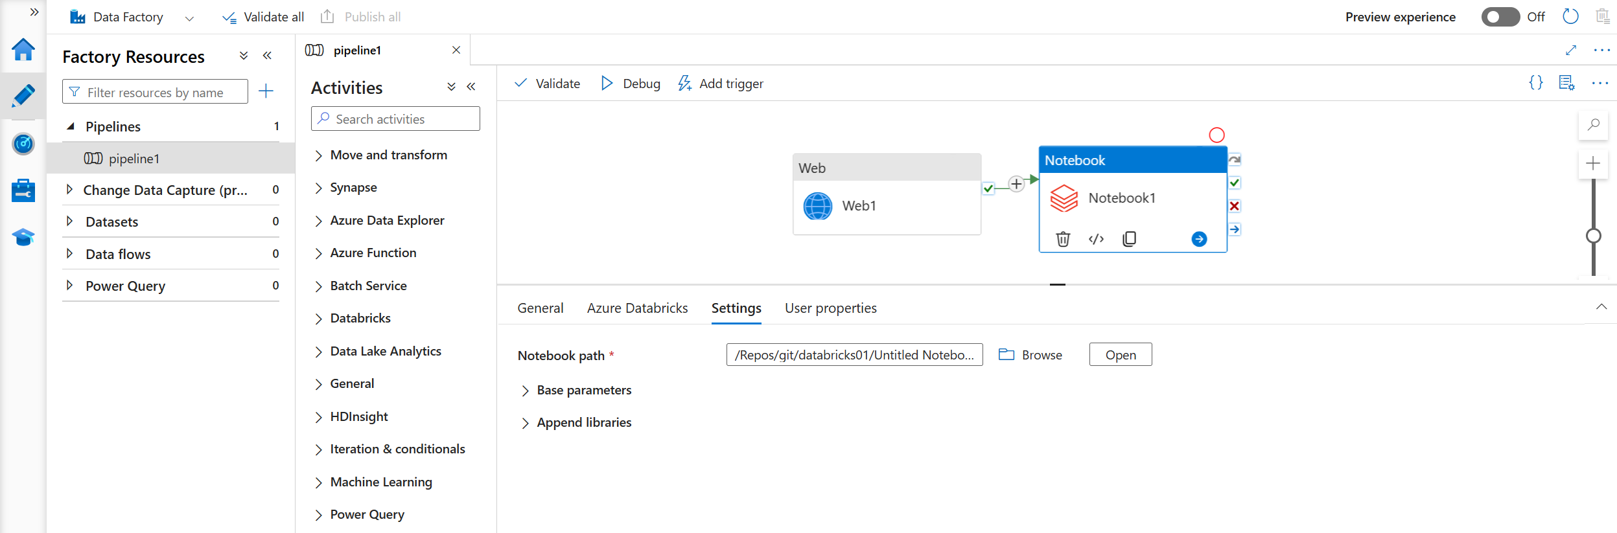This screenshot has width=1617, height=533.
Task: Click the discard all trash icon in top bar
Action: [x=1603, y=17]
